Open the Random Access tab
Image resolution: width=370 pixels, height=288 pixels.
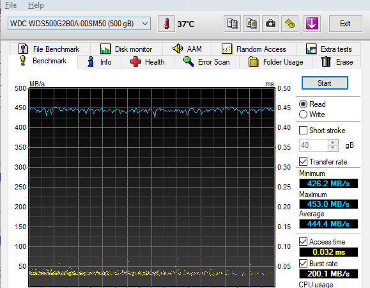click(254, 49)
